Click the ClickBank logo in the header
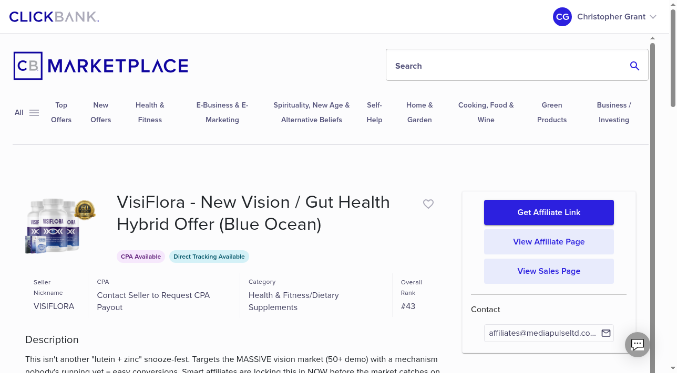 pos(53,16)
